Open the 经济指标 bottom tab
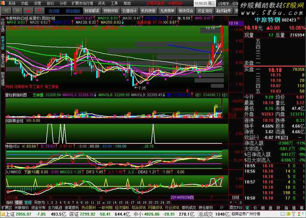This screenshot has width=306, height=218. (122, 208)
